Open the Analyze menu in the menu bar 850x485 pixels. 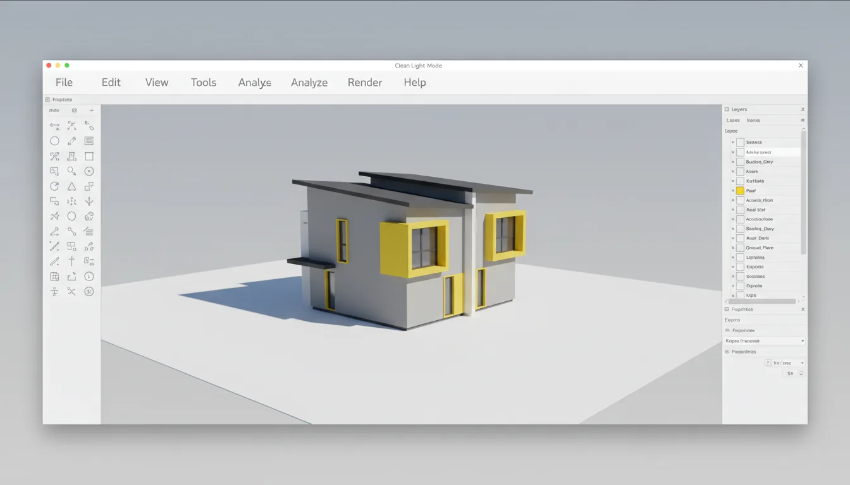(309, 82)
